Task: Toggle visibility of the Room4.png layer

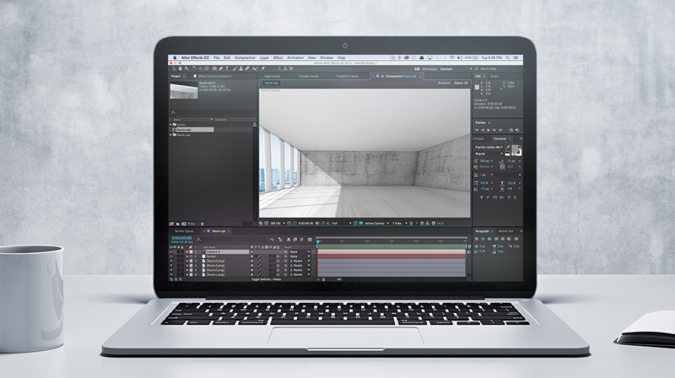Action: (x=171, y=262)
